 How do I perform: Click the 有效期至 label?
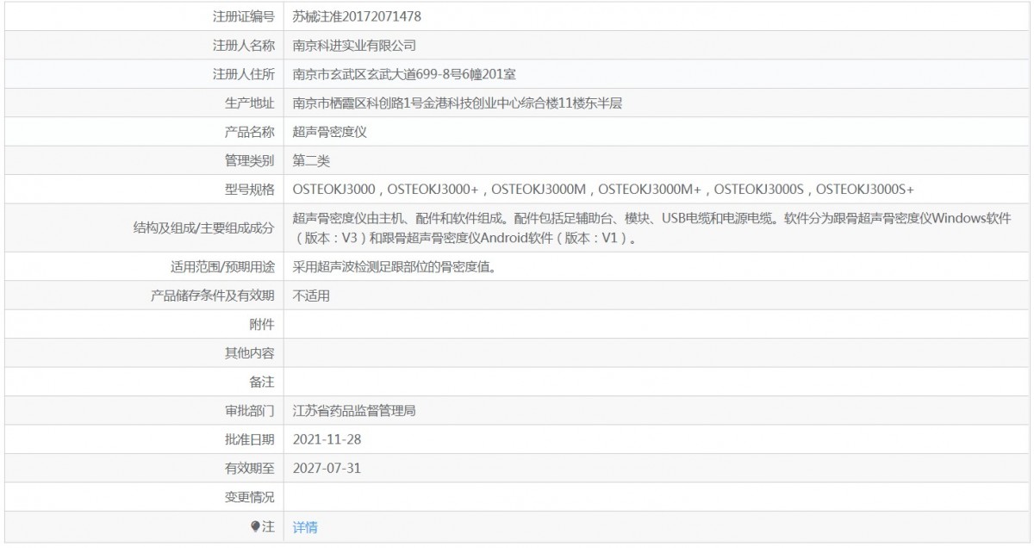point(250,468)
